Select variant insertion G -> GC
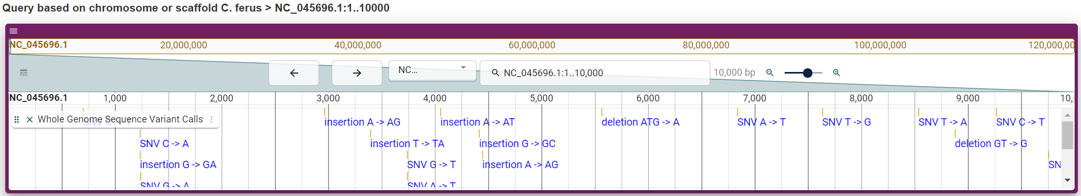The height and width of the screenshot is (196, 1081). point(517,143)
